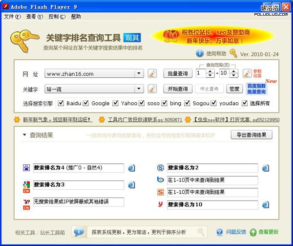Expand the 网址 URL dropdown
Screen dimensions: 293x246
[140, 74]
